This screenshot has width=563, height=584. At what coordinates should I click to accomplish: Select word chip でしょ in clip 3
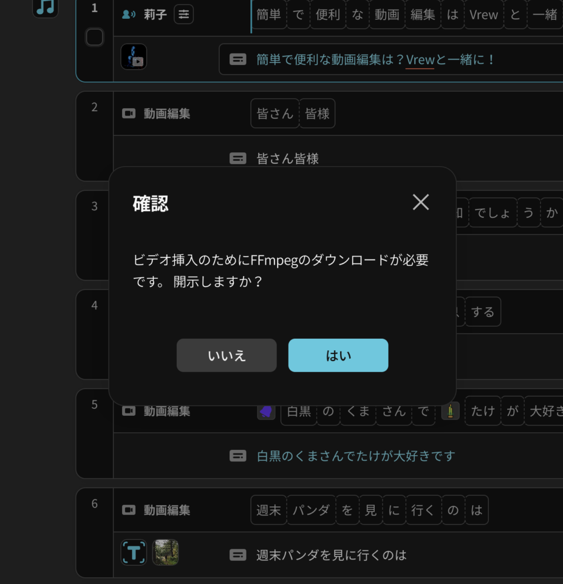point(493,212)
